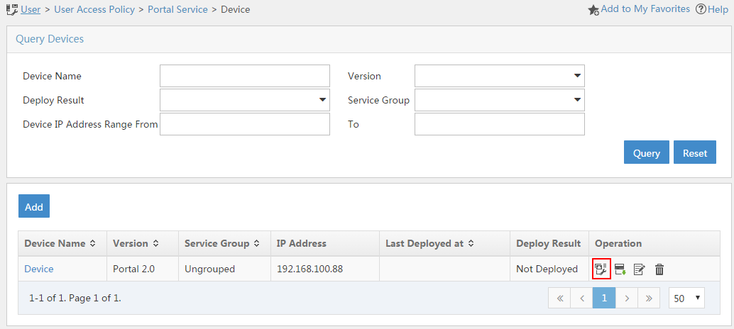The image size is (734, 329).
Task: Click the modify icon in Device row
Action: coord(640,269)
